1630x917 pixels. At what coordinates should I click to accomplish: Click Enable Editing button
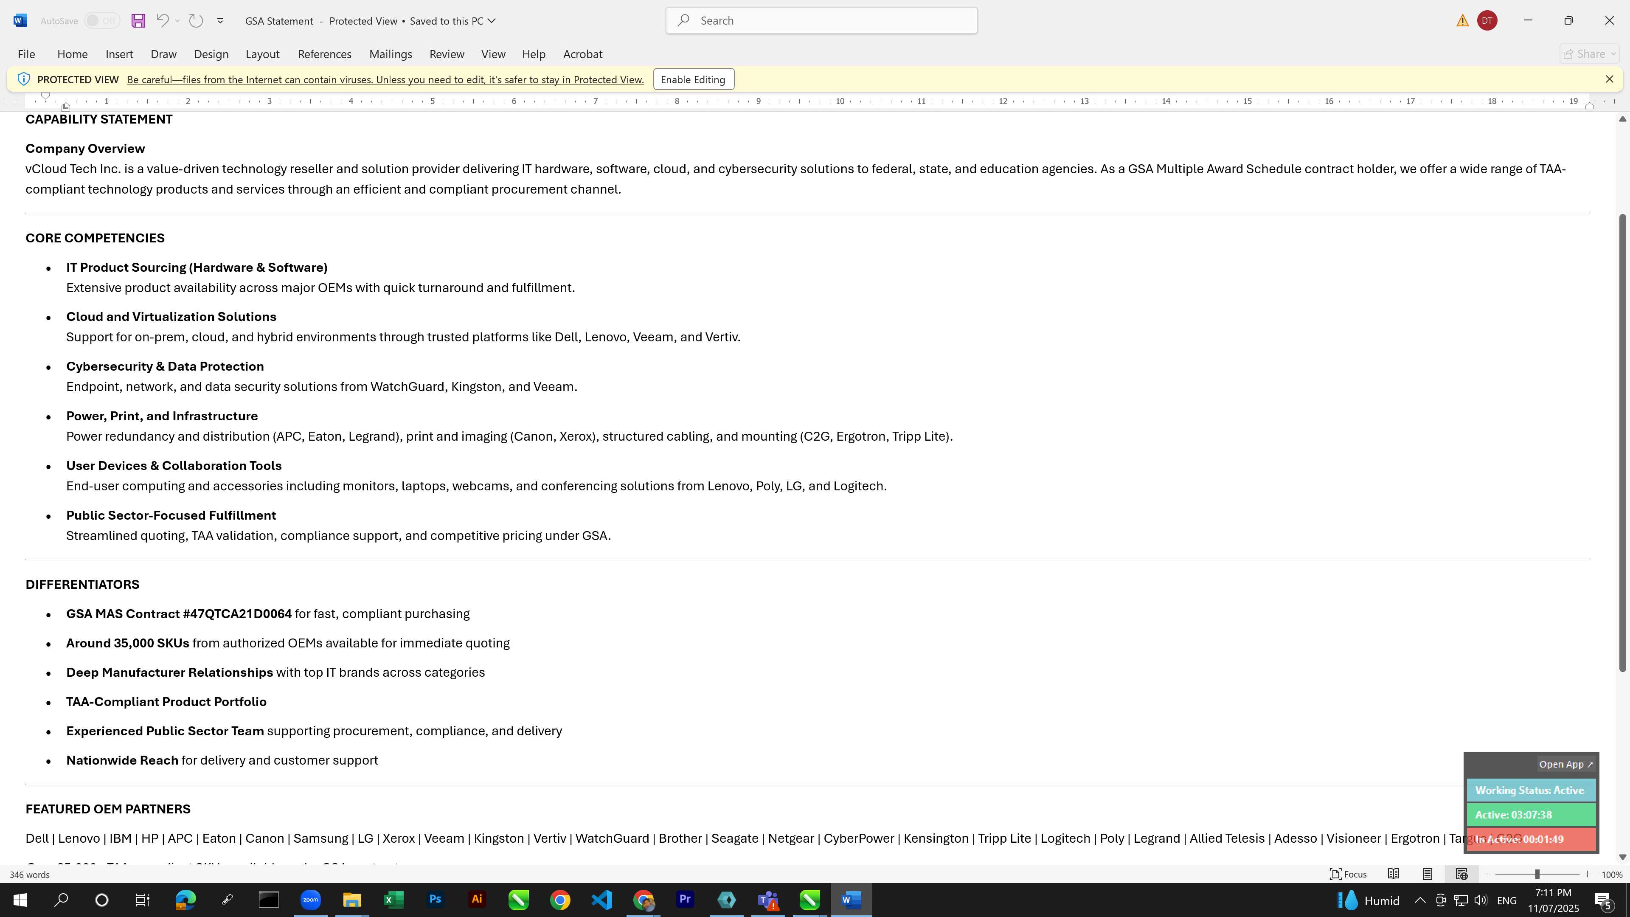[693, 80]
